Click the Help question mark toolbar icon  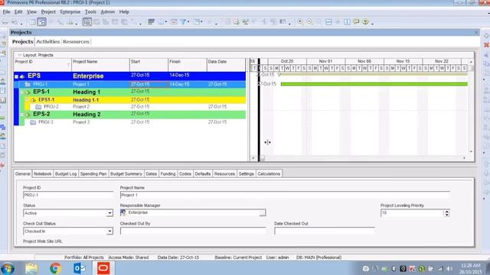[x=365, y=22]
